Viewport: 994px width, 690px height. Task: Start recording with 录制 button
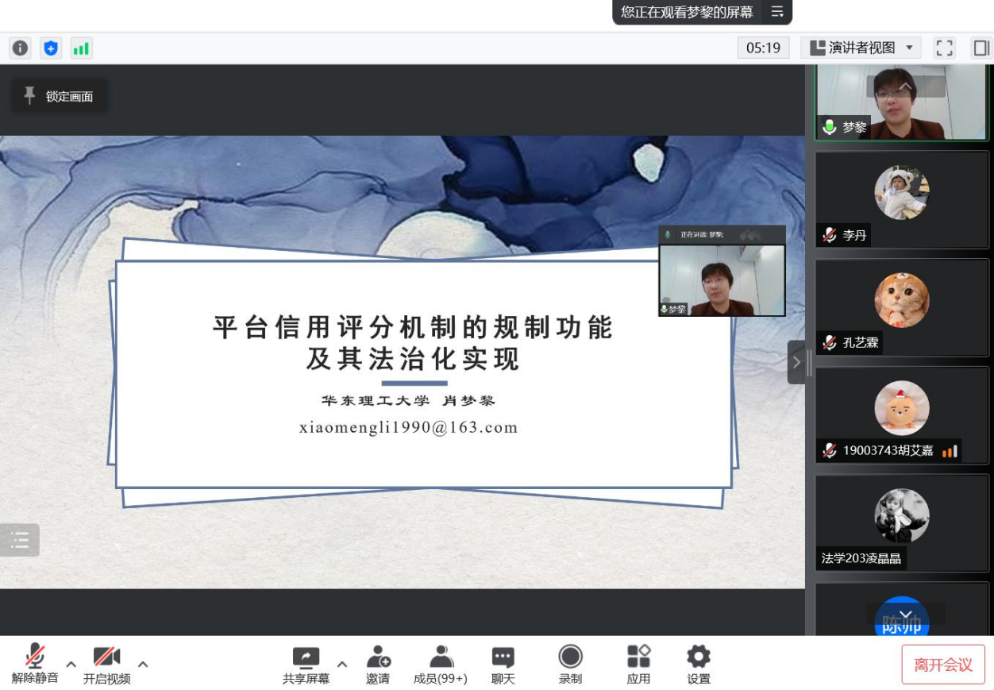(x=570, y=665)
